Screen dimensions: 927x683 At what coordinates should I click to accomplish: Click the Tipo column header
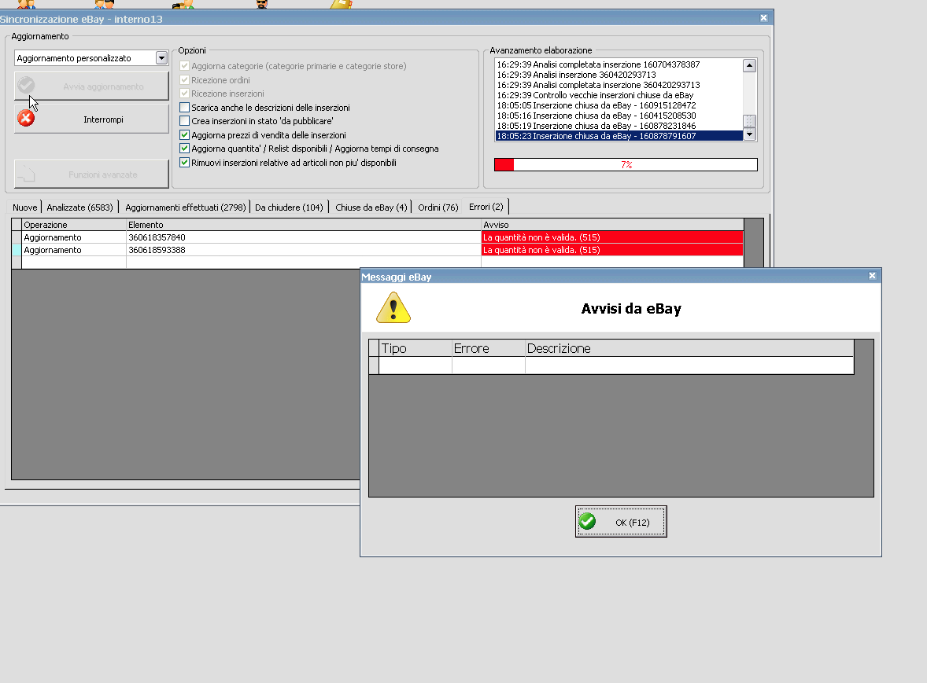pyautogui.click(x=415, y=348)
